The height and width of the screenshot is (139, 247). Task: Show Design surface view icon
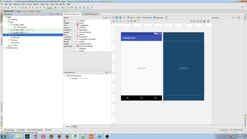113,18
